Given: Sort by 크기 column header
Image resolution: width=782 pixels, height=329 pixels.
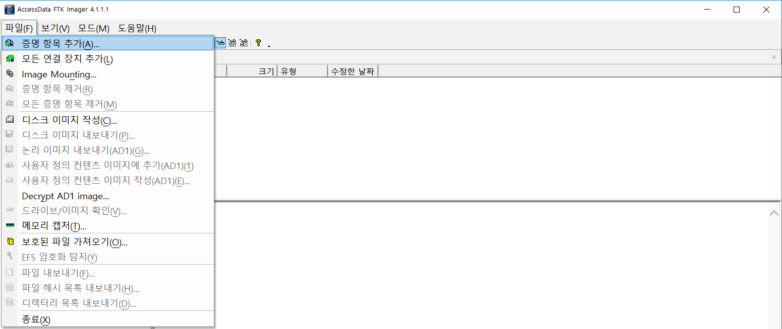Looking at the screenshot, I should click(252, 71).
